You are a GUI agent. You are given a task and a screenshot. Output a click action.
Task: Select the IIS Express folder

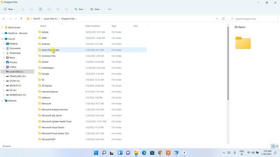(92, 85)
